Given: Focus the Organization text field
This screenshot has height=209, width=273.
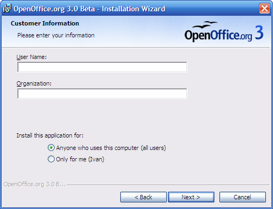Looking at the screenshot, I should [x=102, y=94].
